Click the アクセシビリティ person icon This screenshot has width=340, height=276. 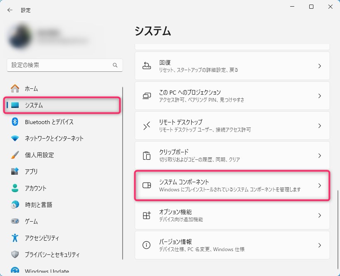15,238
